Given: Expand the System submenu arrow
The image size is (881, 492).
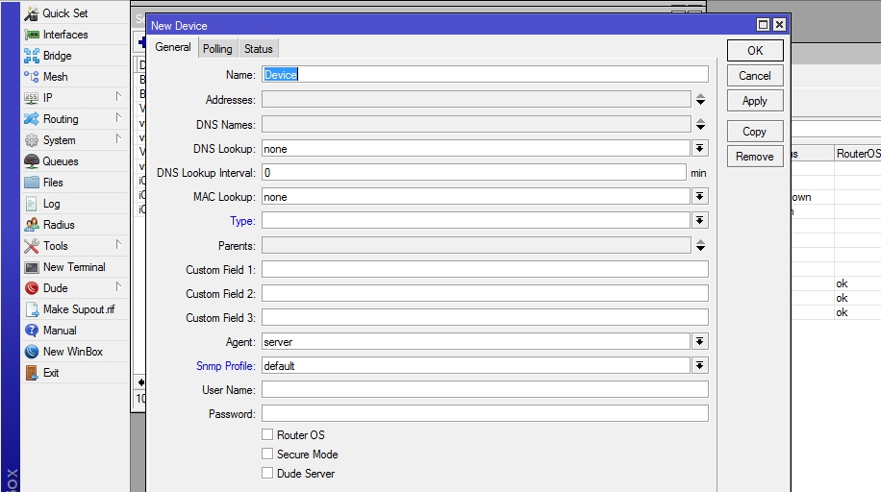Looking at the screenshot, I should coord(118,138).
